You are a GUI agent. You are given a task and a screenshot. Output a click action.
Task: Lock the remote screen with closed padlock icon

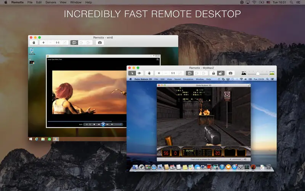click(213, 73)
